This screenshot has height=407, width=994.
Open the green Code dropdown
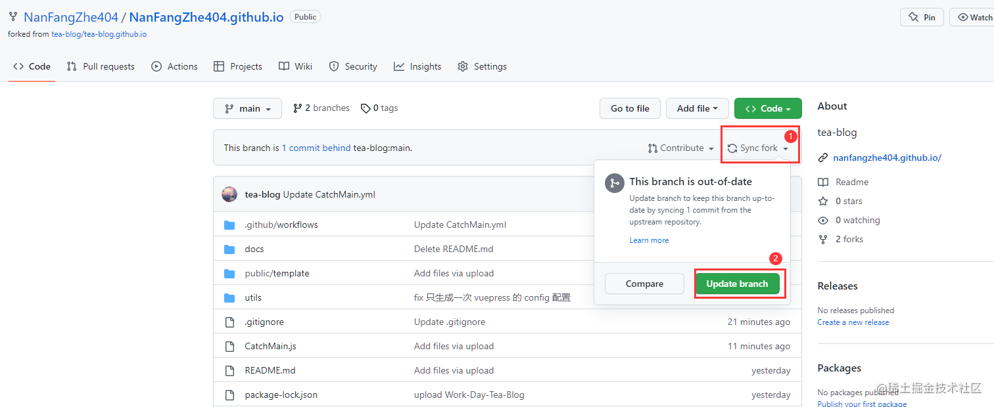click(767, 108)
